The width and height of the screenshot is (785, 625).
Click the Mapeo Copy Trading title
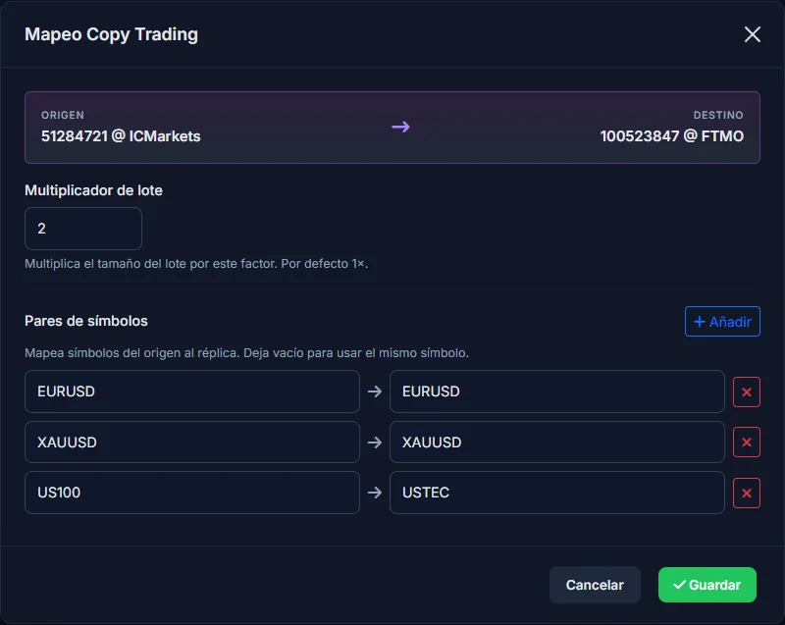tap(111, 34)
